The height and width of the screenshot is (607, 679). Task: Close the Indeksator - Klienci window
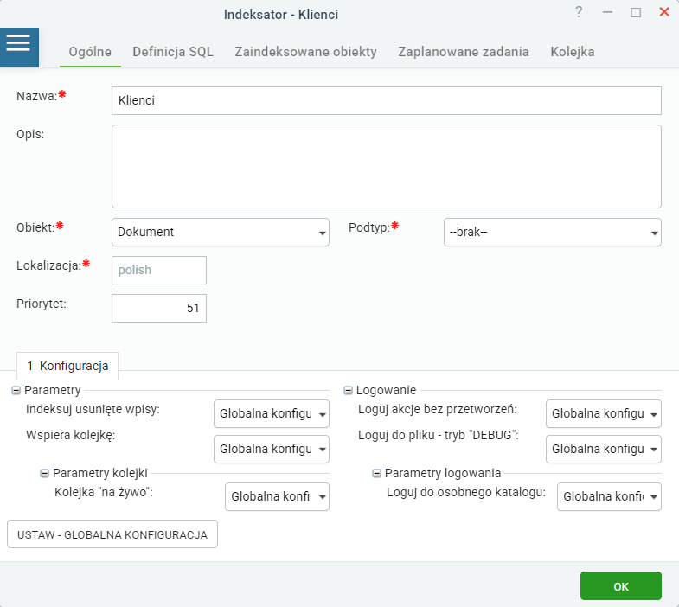[664, 12]
